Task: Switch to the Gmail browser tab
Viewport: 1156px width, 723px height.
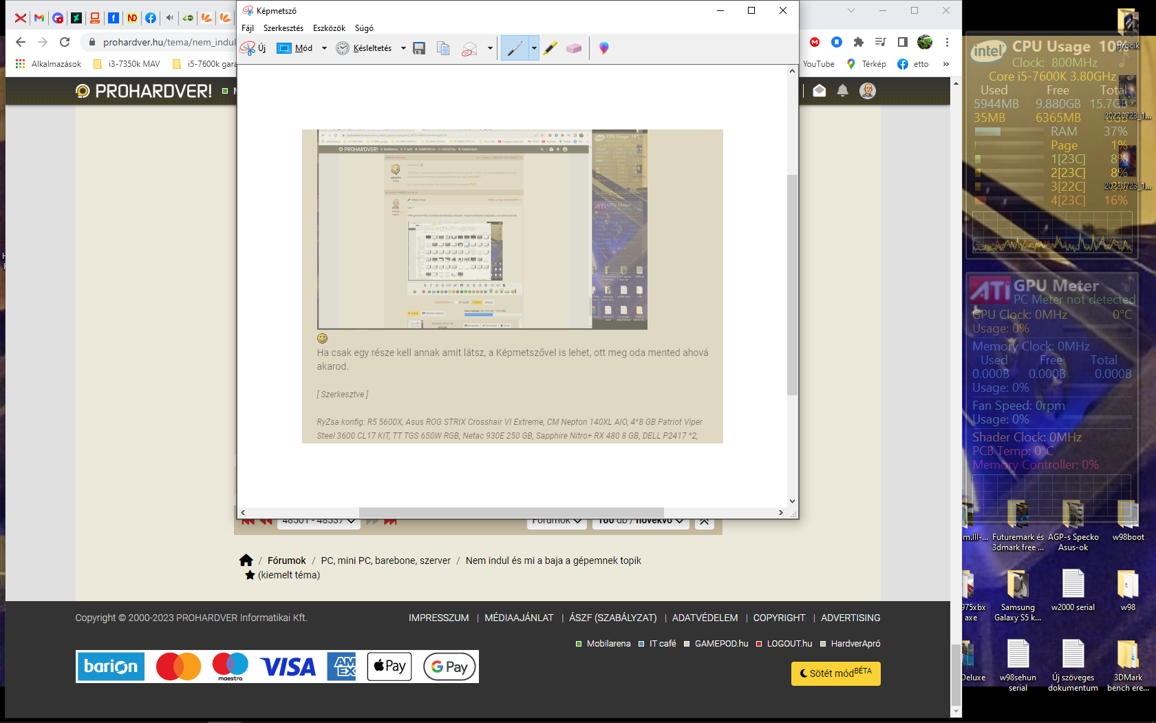Action: point(39,18)
